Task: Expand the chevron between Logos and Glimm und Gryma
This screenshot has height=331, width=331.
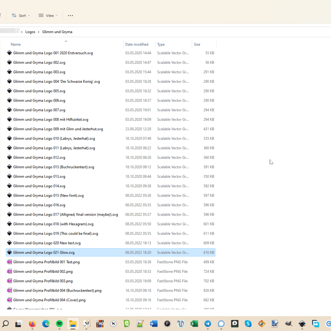Action: pyautogui.click(x=39, y=32)
